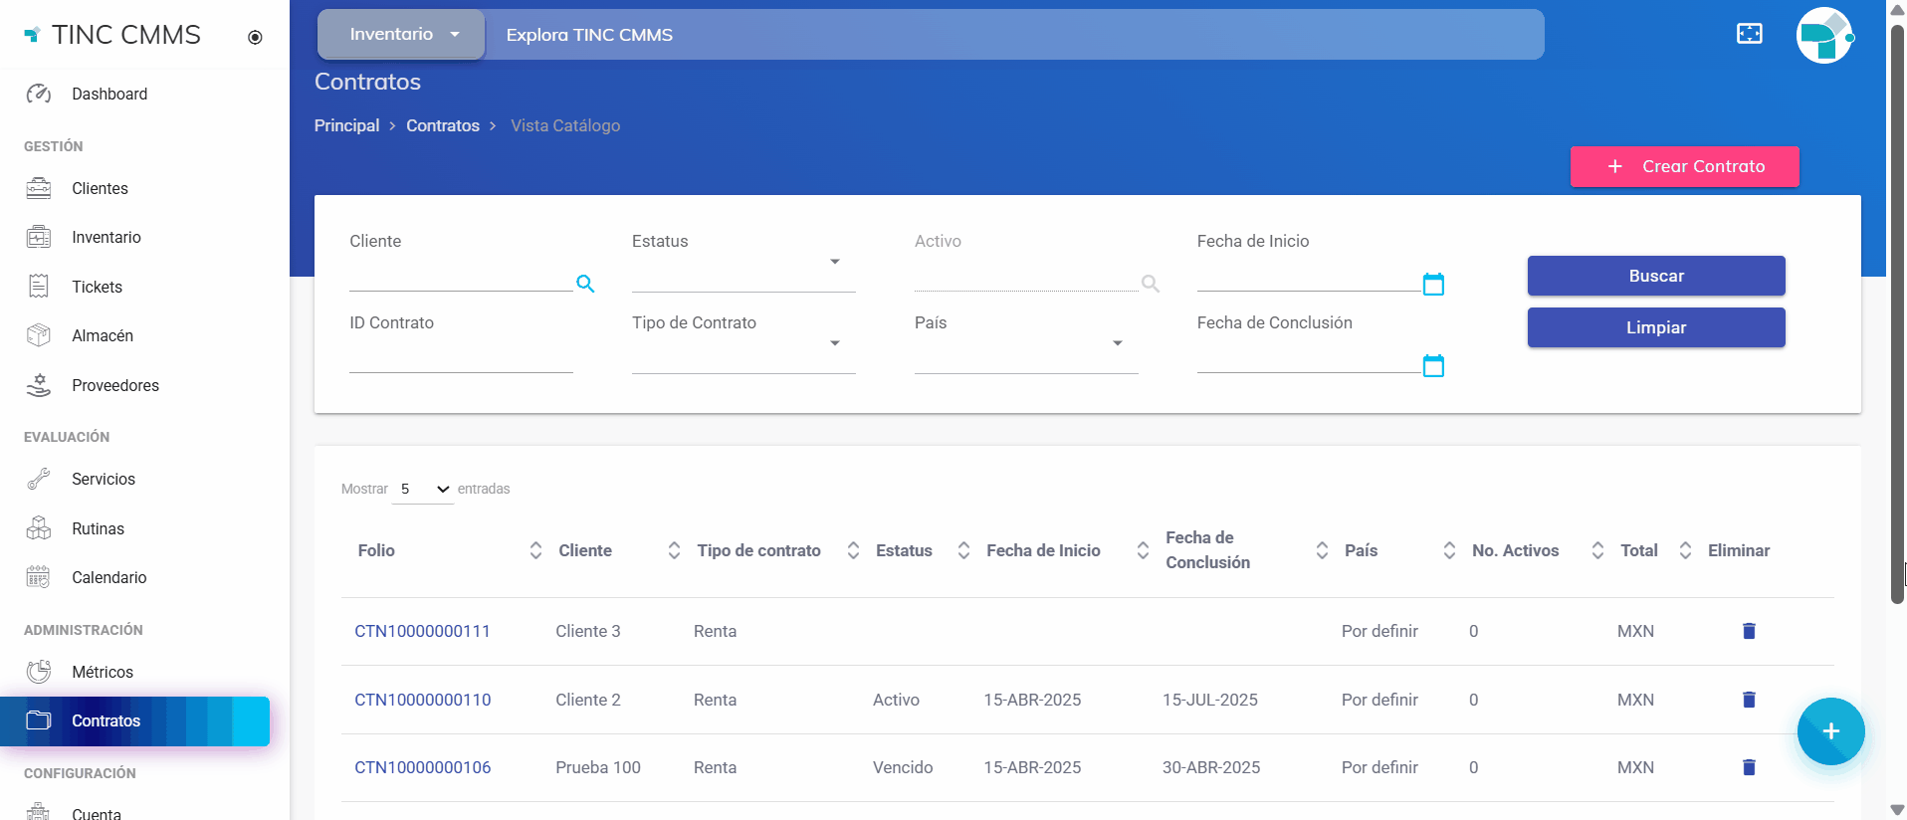The width and height of the screenshot is (1907, 820).
Task: Expand the Estatus filter dropdown
Action: coord(835,262)
